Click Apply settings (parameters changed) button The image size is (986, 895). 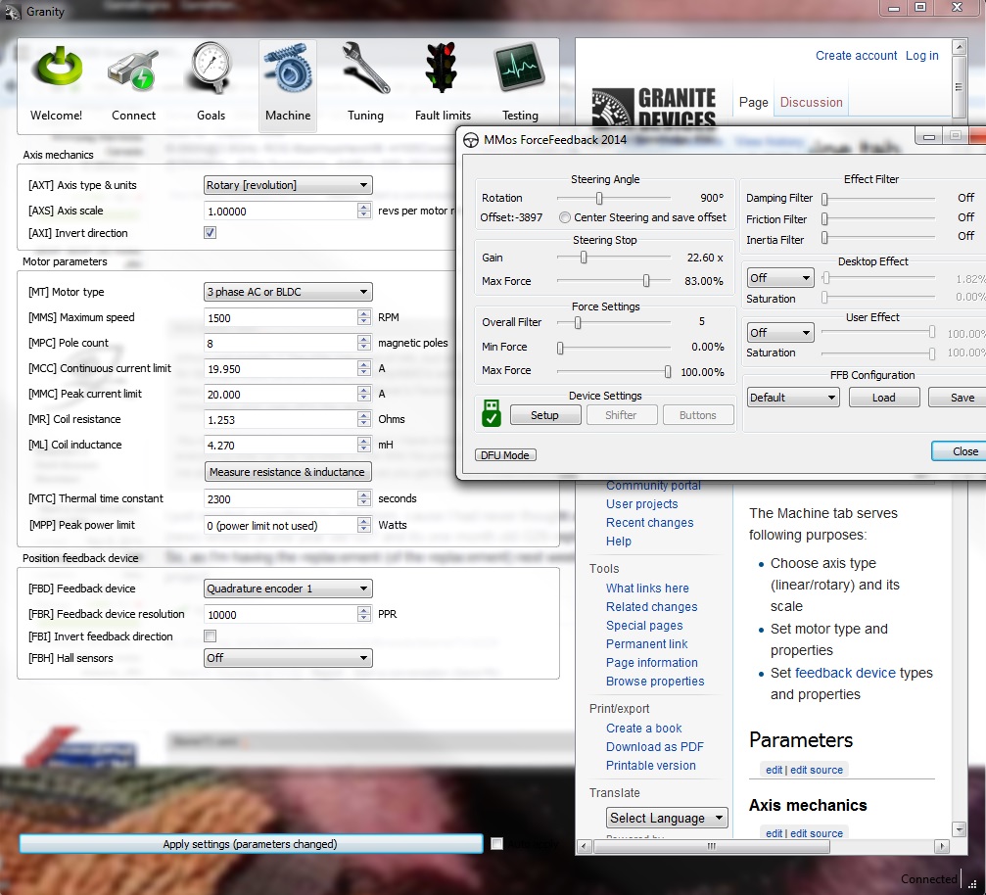(x=251, y=844)
